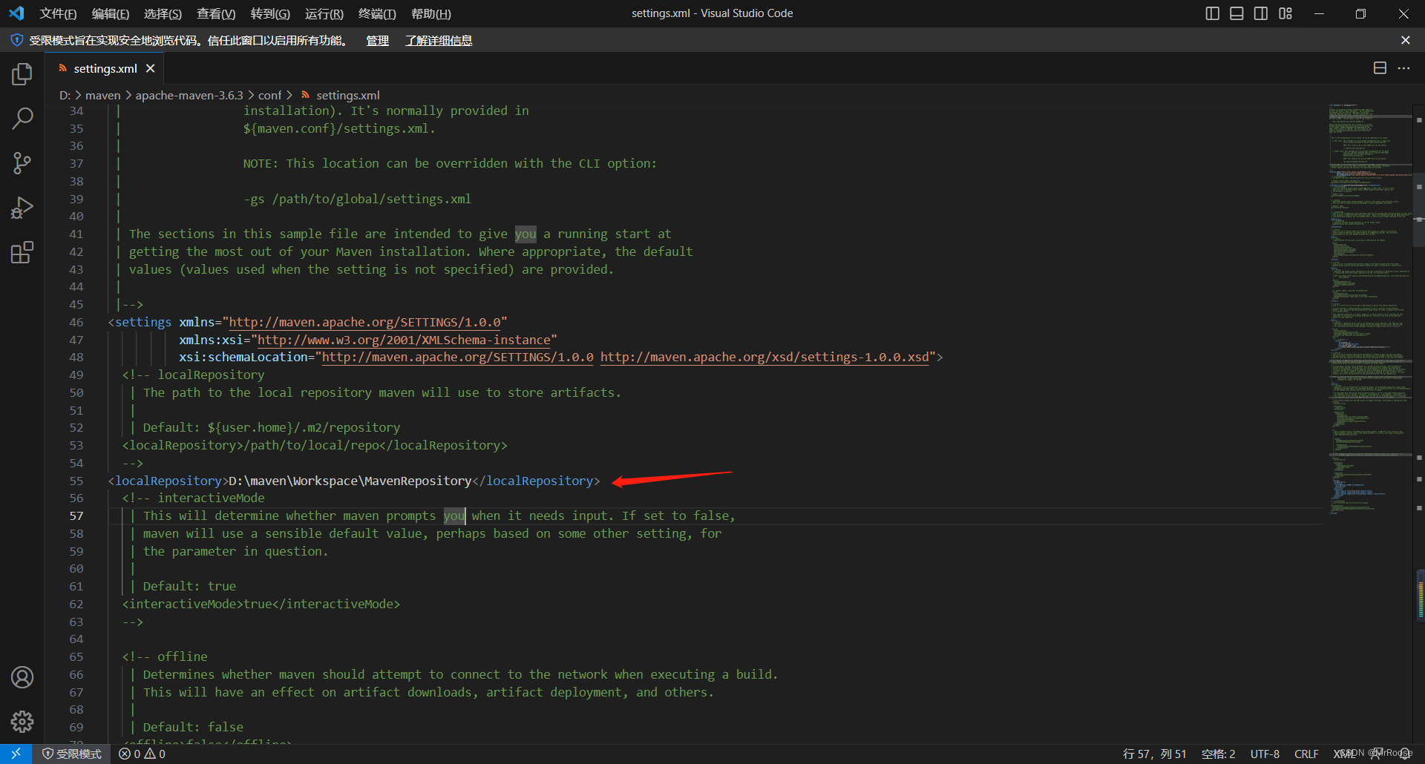Open 转到(G) menu
This screenshot has height=764, width=1425.
(x=270, y=13)
